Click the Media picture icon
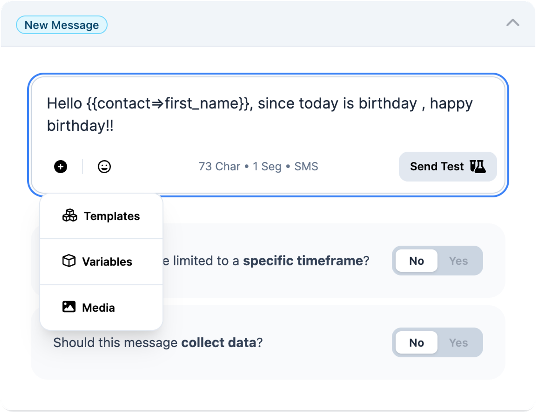This screenshot has width=536, height=412. 69,307
